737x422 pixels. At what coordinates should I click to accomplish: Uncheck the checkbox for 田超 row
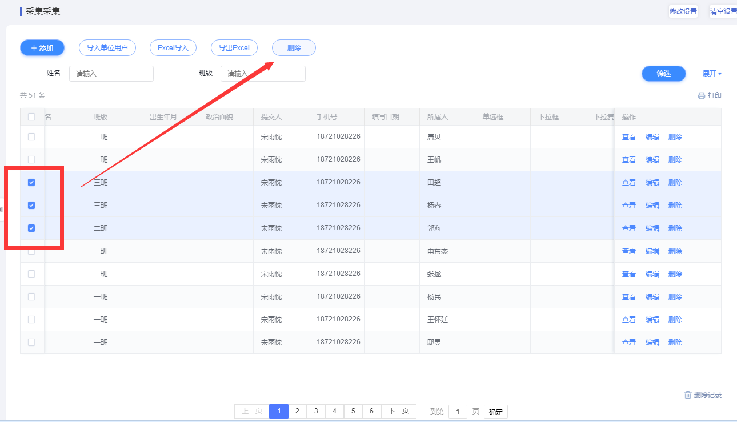click(31, 183)
